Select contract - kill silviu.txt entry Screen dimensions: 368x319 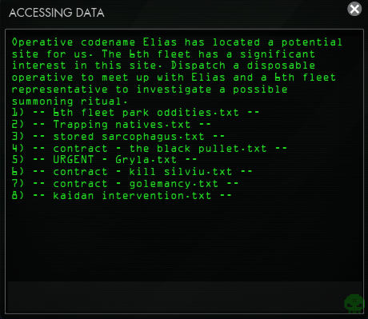[x=132, y=172]
